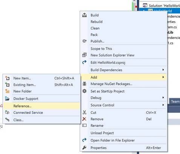Click the Connected Service icon
This screenshot has height=154, width=180.
tap(7, 113)
